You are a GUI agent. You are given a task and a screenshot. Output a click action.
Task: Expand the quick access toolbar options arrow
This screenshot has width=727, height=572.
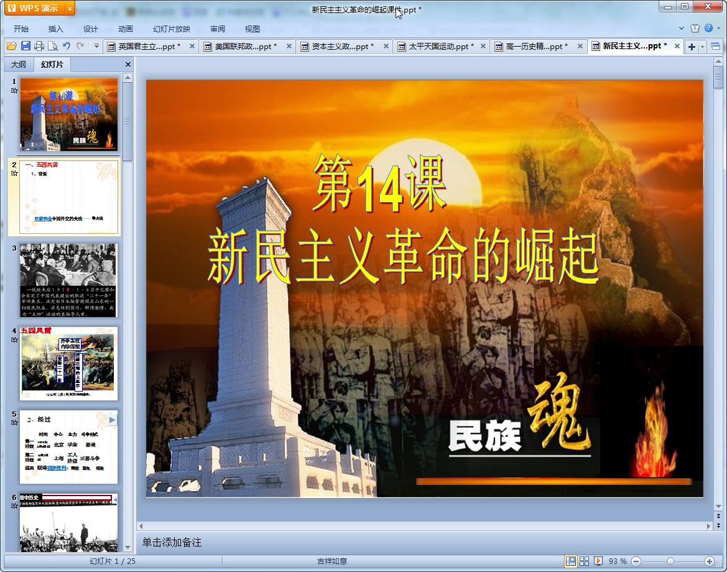96,46
